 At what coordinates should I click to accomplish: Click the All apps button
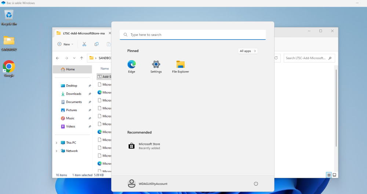pos(248,51)
